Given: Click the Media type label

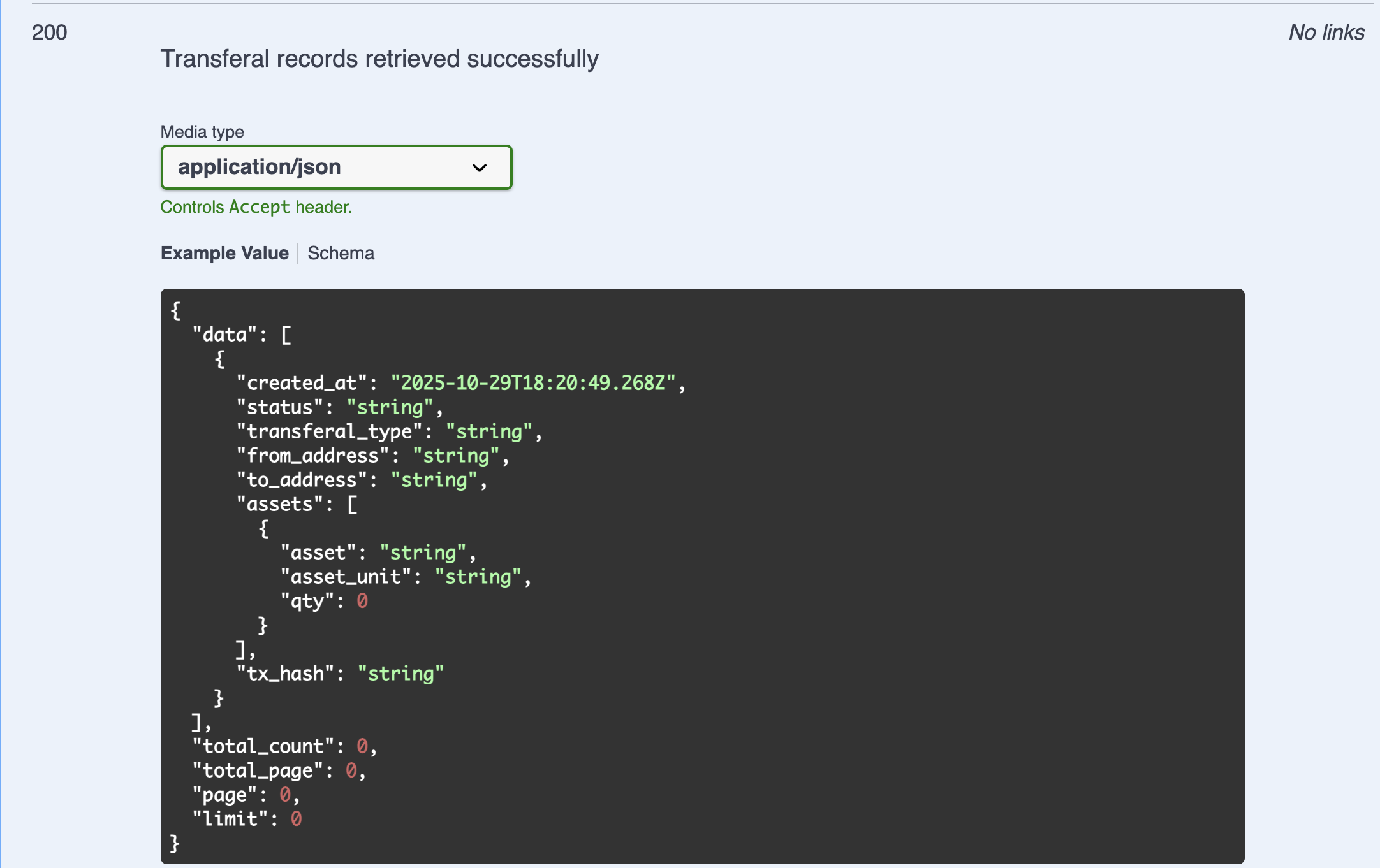Looking at the screenshot, I should (202, 132).
